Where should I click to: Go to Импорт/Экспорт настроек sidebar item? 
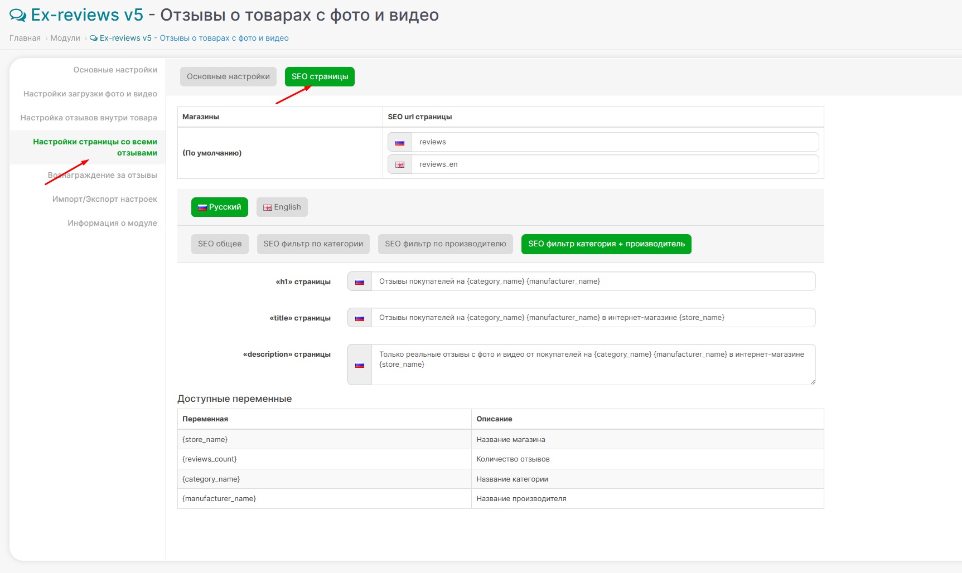(x=104, y=199)
